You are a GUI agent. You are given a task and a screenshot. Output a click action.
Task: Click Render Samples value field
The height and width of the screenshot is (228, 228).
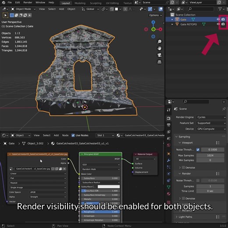pyautogui.click(x=210, y=186)
